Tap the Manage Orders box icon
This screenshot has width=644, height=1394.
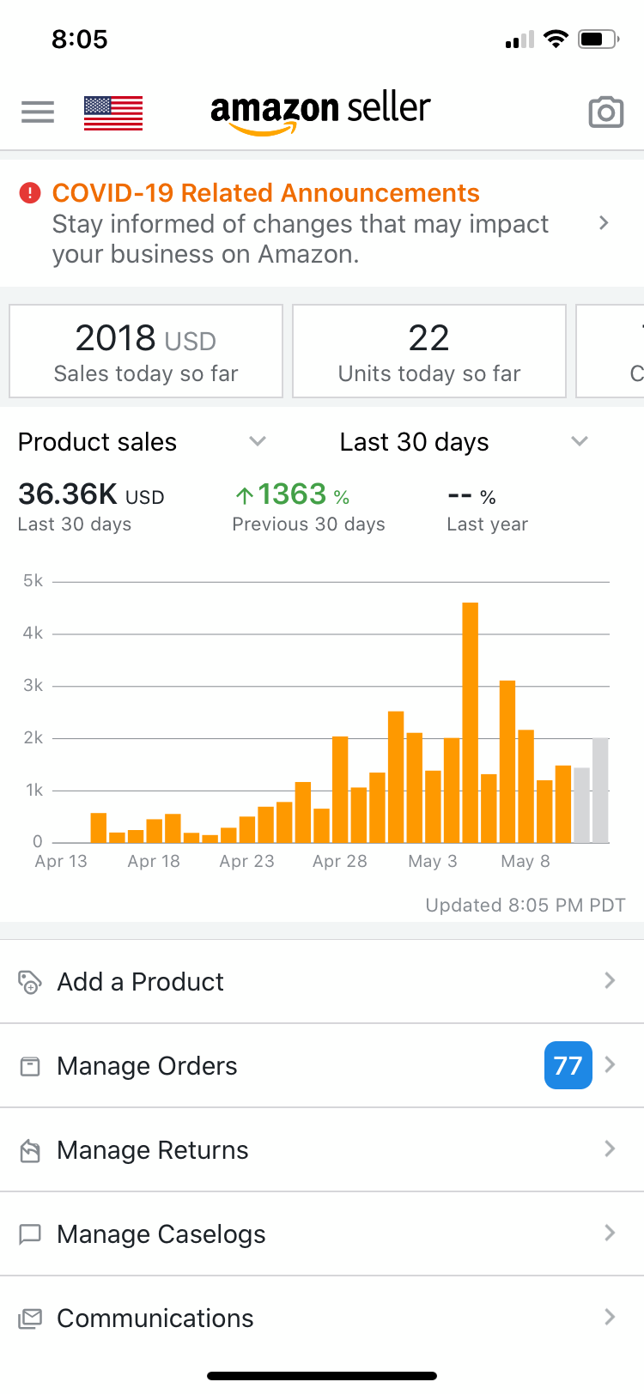point(30,1066)
